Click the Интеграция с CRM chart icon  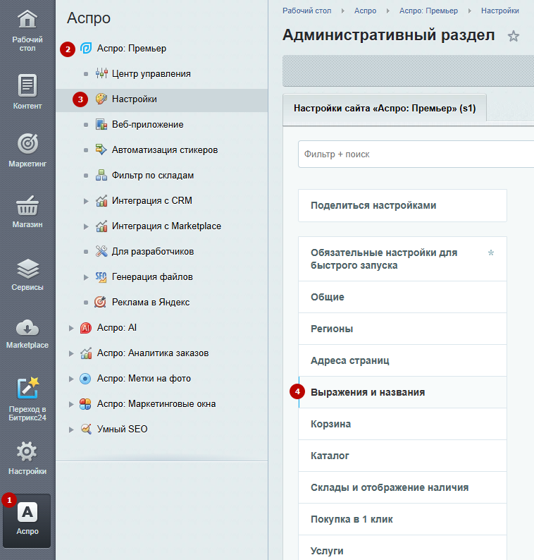pos(101,201)
